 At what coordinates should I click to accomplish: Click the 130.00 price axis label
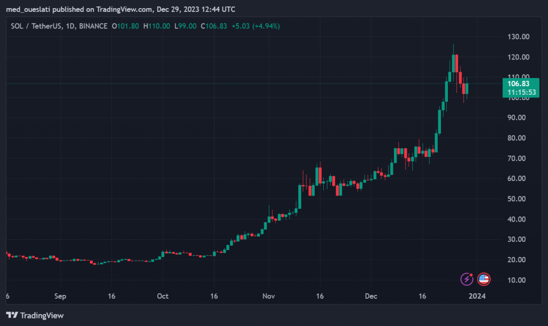coord(517,37)
